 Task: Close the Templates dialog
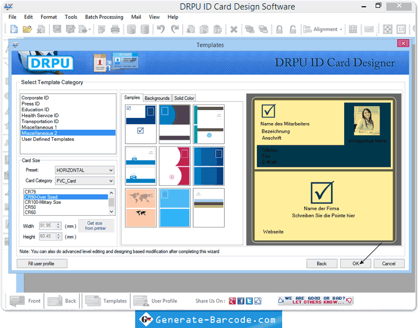pos(403,43)
